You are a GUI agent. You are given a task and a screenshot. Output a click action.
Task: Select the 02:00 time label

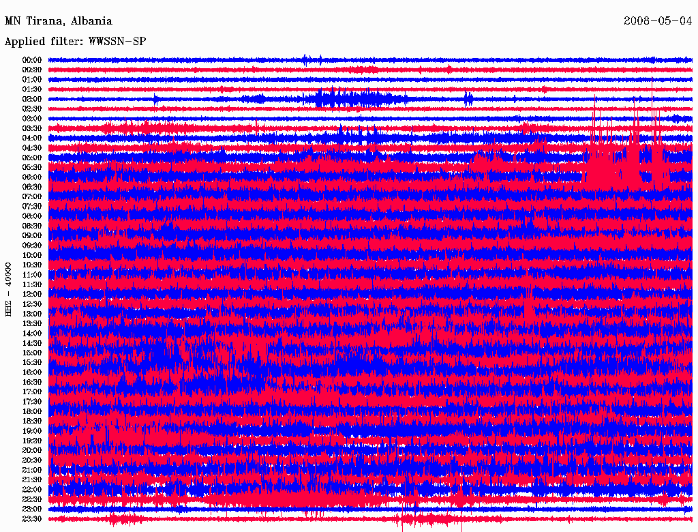coord(32,99)
